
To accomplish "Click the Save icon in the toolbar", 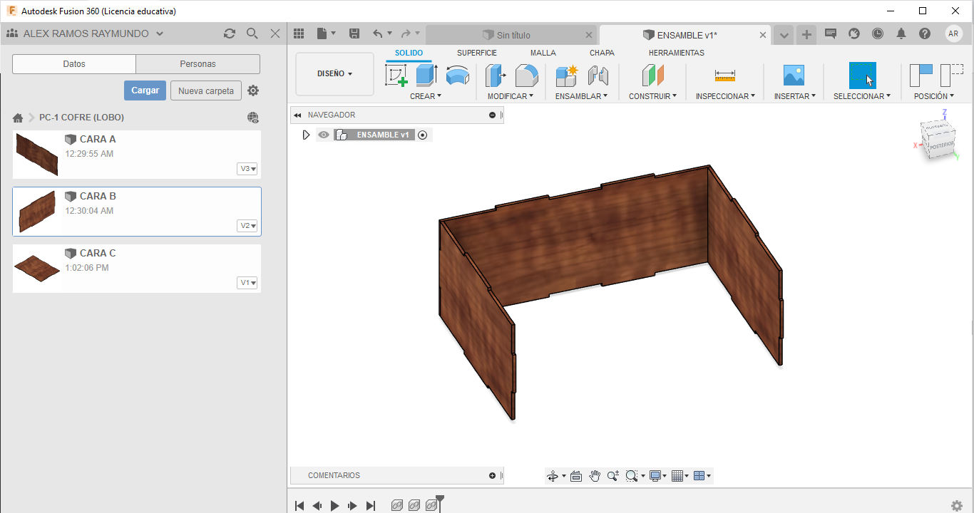I will coord(354,33).
